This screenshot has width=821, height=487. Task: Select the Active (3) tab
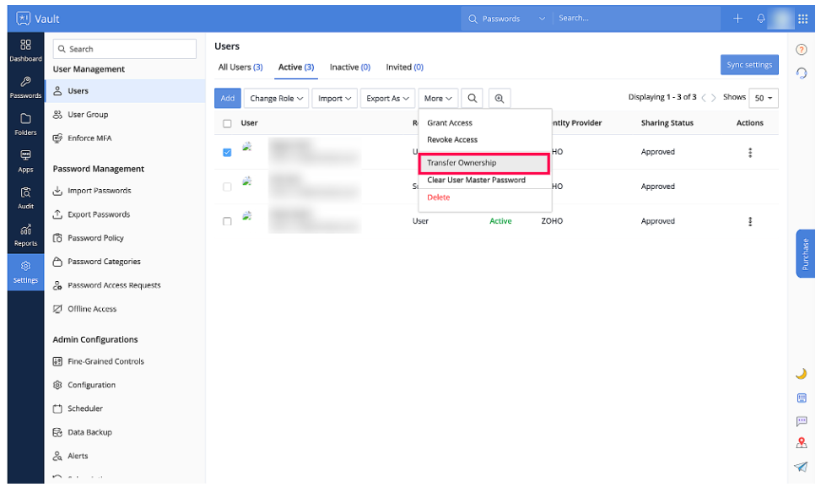296,67
